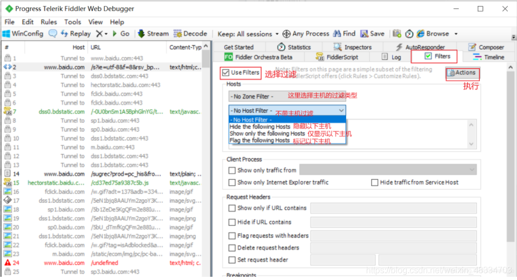
Task: Open the Get Started tab
Action: pyautogui.click(x=239, y=47)
